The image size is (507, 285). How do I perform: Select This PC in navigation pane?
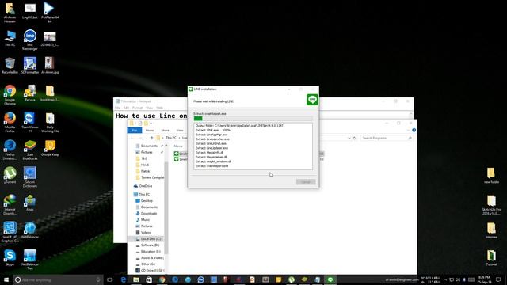pos(142,194)
